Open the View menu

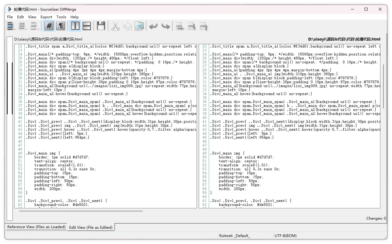32,17
